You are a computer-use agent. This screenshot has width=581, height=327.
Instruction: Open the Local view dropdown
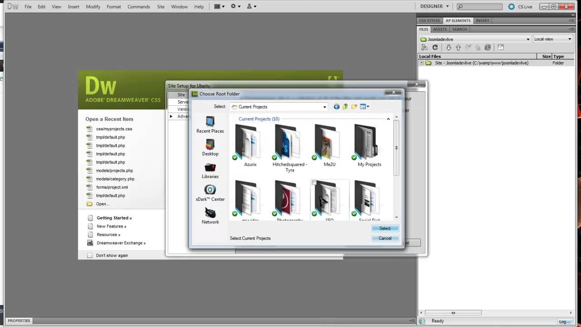pyautogui.click(x=552, y=39)
